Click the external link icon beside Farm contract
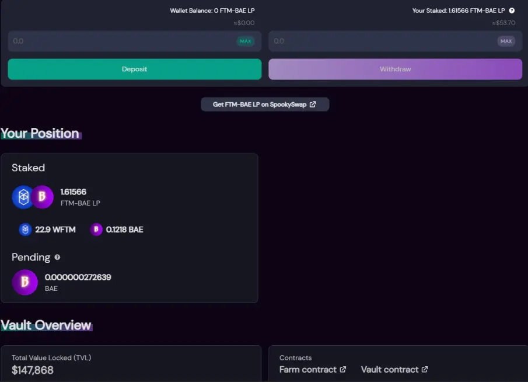The height and width of the screenshot is (382, 528). 343,370
